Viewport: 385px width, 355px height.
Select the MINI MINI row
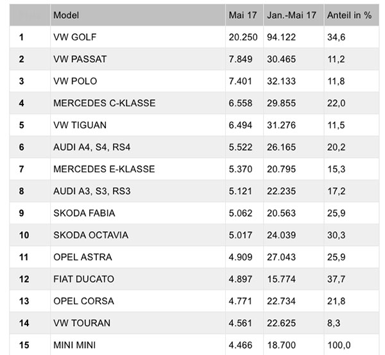(x=194, y=345)
